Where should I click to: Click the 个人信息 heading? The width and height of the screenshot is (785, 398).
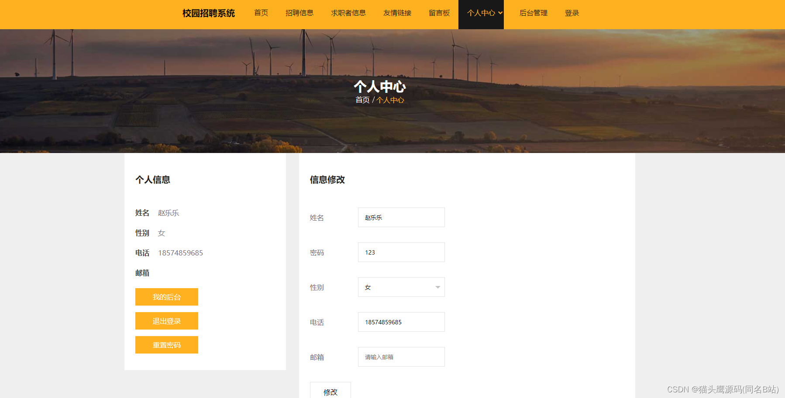point(153,180)
